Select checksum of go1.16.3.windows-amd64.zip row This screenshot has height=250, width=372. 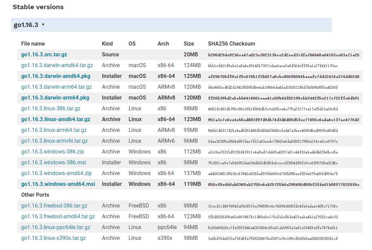pyautogui.click(x=273, y=174)
